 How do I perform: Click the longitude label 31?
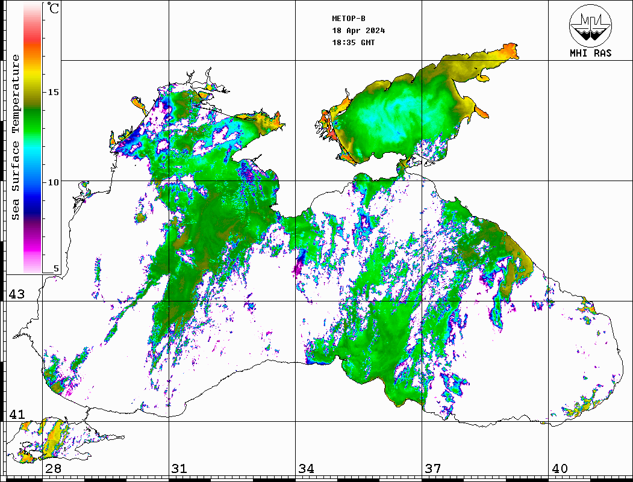tap(179, 468)
